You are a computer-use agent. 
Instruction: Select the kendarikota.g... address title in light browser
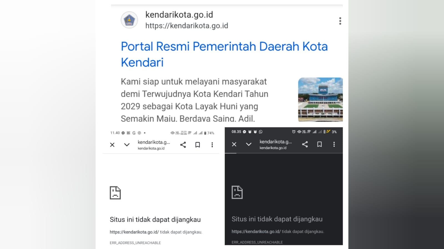pos(154,142)
